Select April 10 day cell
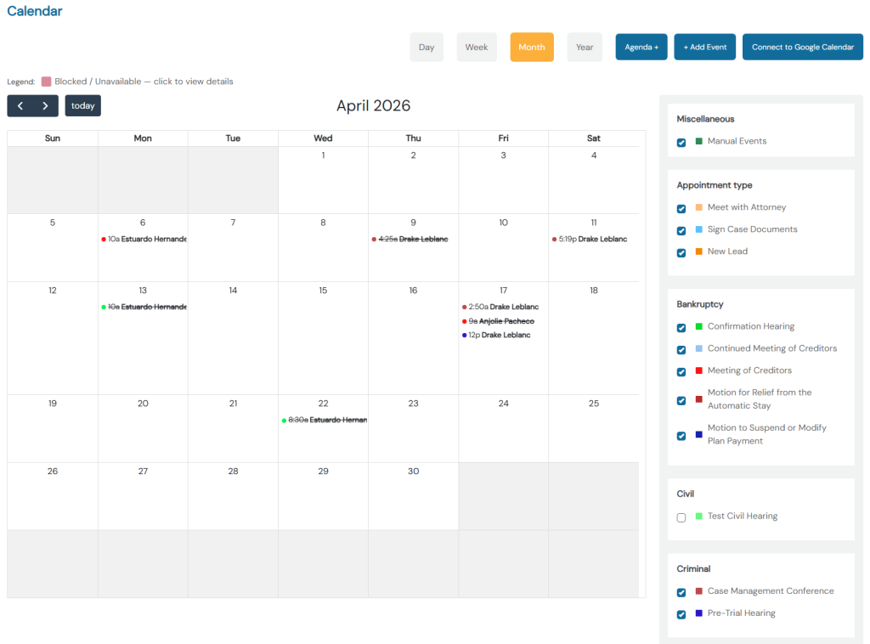This screenshot has width=870, height=644. tap(503, 248)
